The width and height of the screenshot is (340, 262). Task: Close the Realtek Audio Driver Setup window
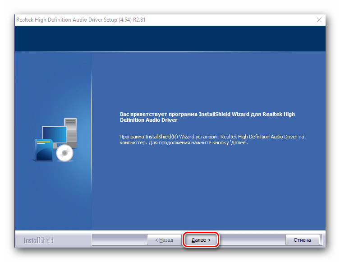319,20
